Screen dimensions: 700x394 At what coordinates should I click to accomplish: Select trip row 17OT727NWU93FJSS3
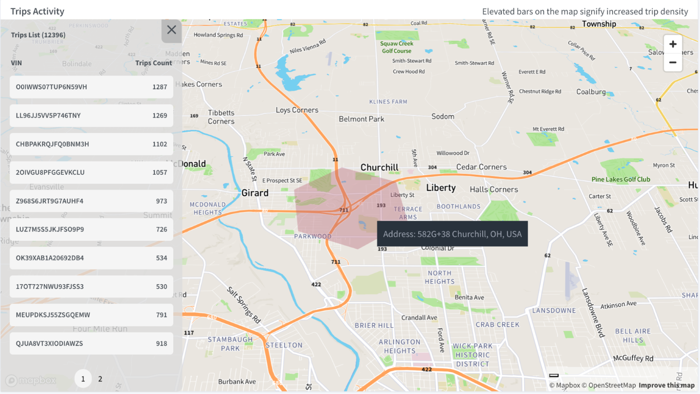pos(91,287)
